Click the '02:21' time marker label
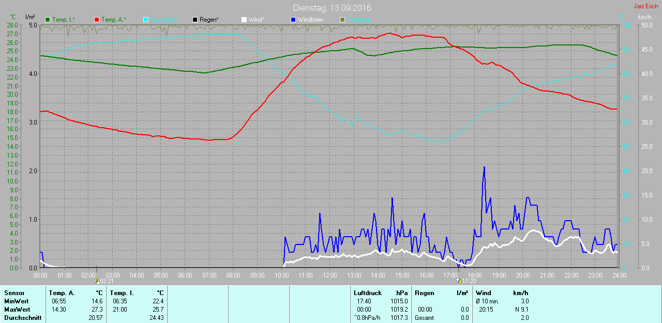Viewport: 662px width, 323px height. pos(107,282)
